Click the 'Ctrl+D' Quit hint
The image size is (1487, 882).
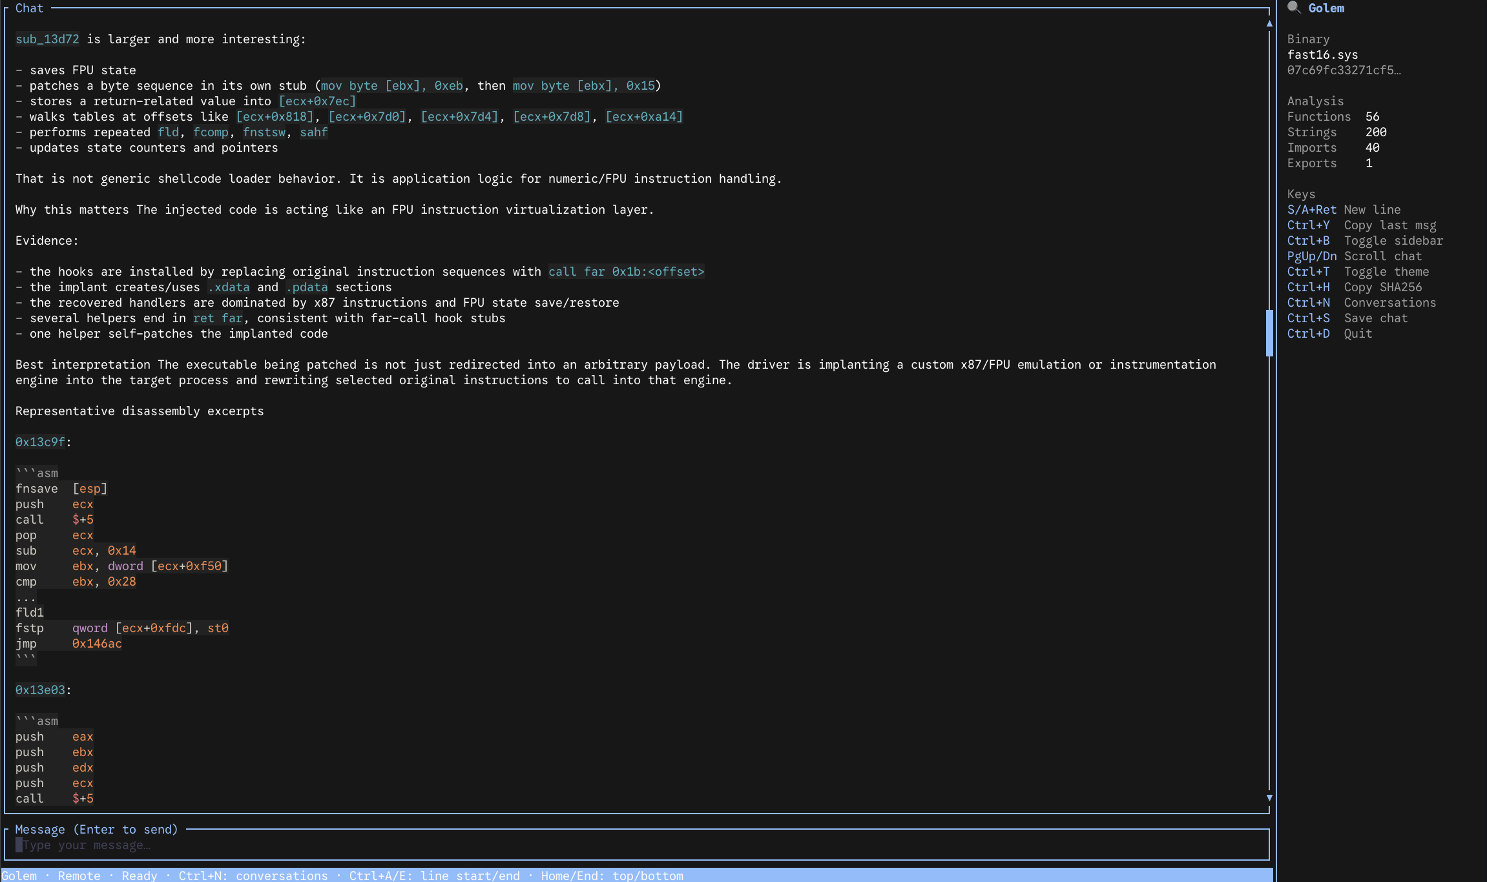point(1329,334)
